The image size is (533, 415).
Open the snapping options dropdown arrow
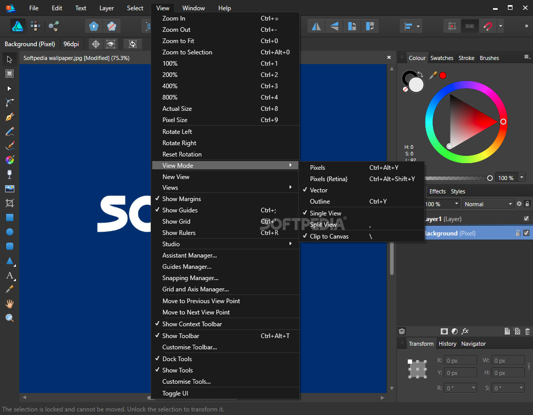coord(500,26)
